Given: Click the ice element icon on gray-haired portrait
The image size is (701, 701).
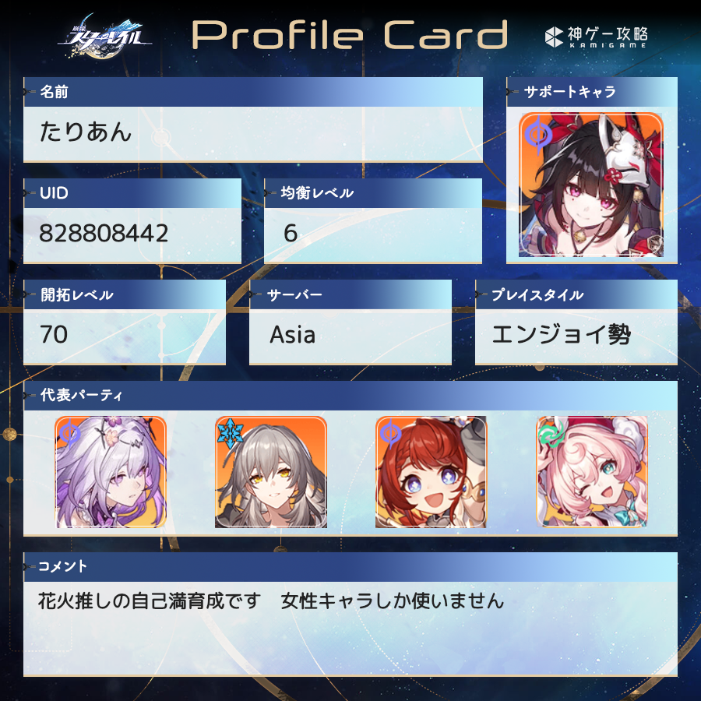Looking at the screenshot, I should [230, 433].
